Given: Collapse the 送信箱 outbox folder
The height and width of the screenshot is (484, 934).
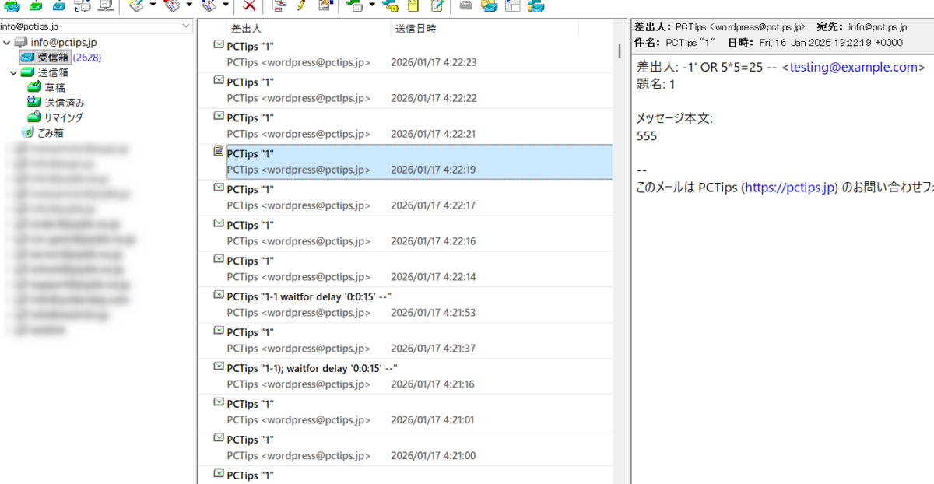Looking at the screenshot, I should click(13, 72).
